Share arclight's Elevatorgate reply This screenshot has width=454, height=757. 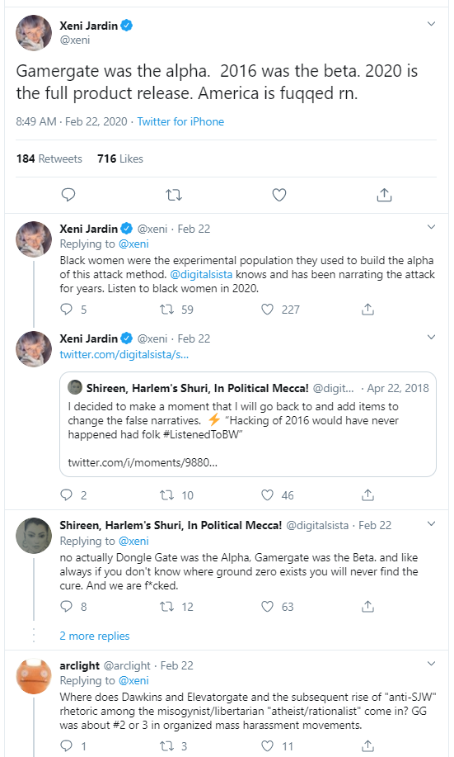[367, 746]
